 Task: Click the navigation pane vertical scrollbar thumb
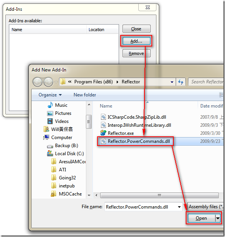point(89,122)
